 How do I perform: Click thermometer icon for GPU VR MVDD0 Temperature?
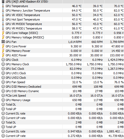click(x=3, y=24)
